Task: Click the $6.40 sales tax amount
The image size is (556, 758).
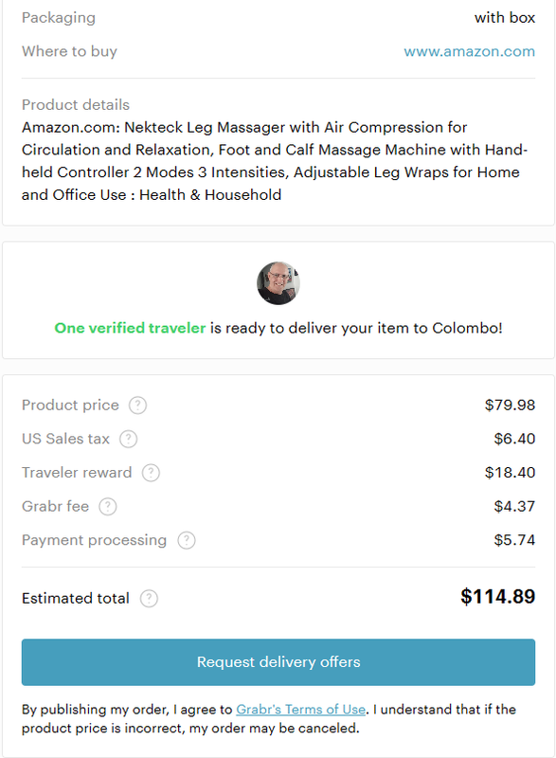Action: (x=514, y=439)
